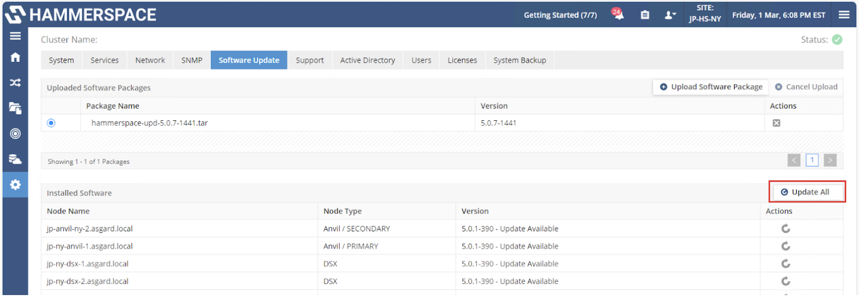The height and width of the screenshot is (301, 860).
Task: Open the Licenses tab
Action: point(463,60)
